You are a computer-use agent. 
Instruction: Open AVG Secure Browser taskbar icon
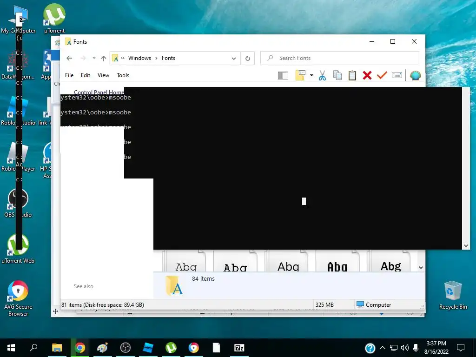194,348
